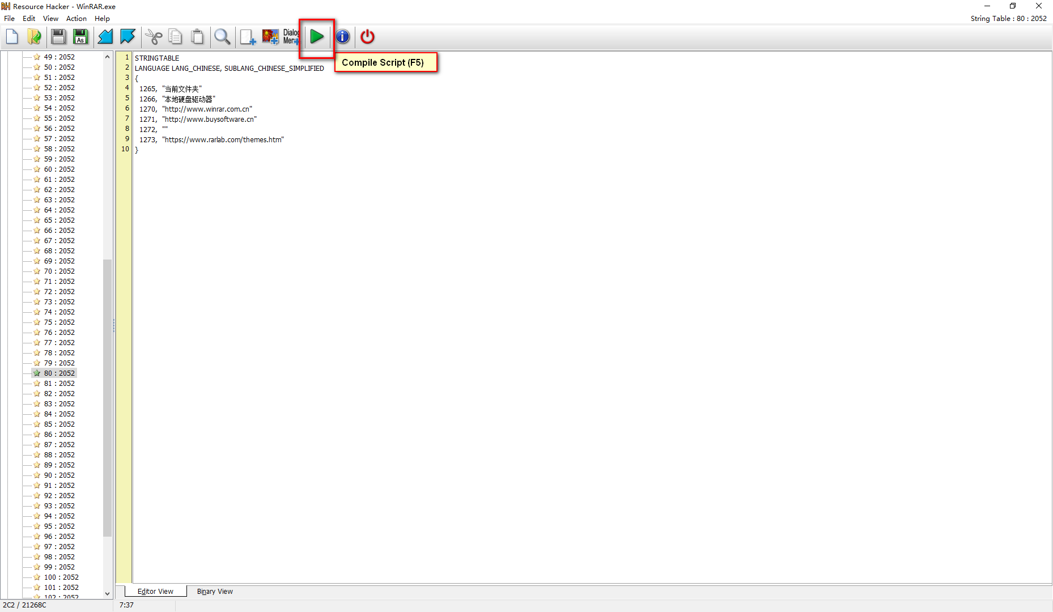Switch to the Binary View tab

coord(215,592)
